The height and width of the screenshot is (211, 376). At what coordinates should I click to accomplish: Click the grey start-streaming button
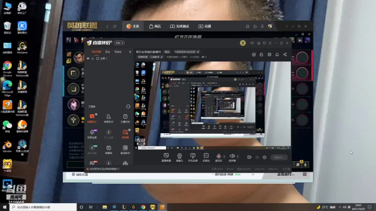pyautogui.click(x=279, y=158)
